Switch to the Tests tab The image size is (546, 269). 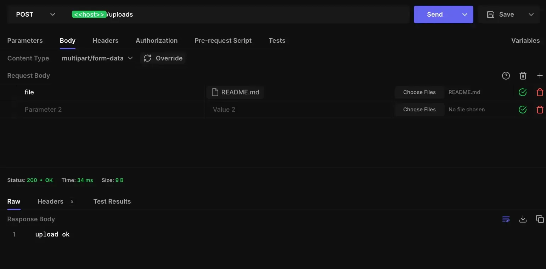tap(277, 41)
